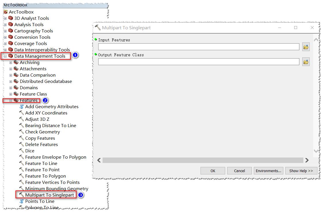Click the Feature Class toolset icon
This screenshot has width=322, height=212.
pyautogui.click(x=16, y=94)
